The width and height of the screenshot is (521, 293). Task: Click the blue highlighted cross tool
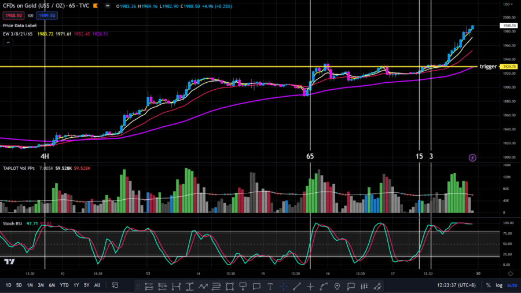click(284, 287)
